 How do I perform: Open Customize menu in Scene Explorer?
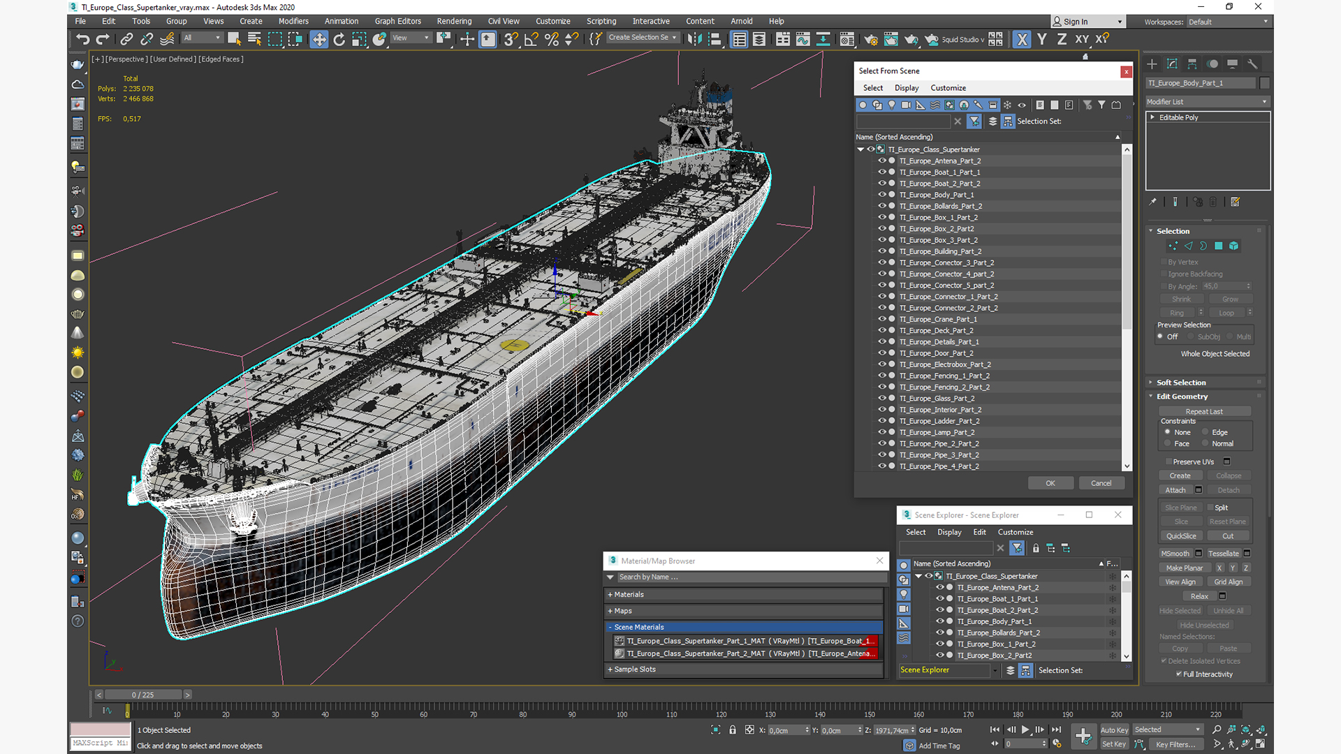1015,532
